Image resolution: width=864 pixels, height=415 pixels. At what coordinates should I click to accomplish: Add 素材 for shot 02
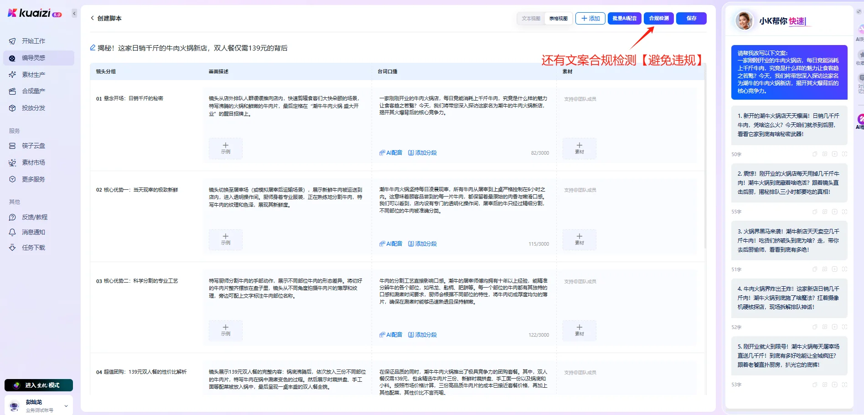[x=579, y=239]
